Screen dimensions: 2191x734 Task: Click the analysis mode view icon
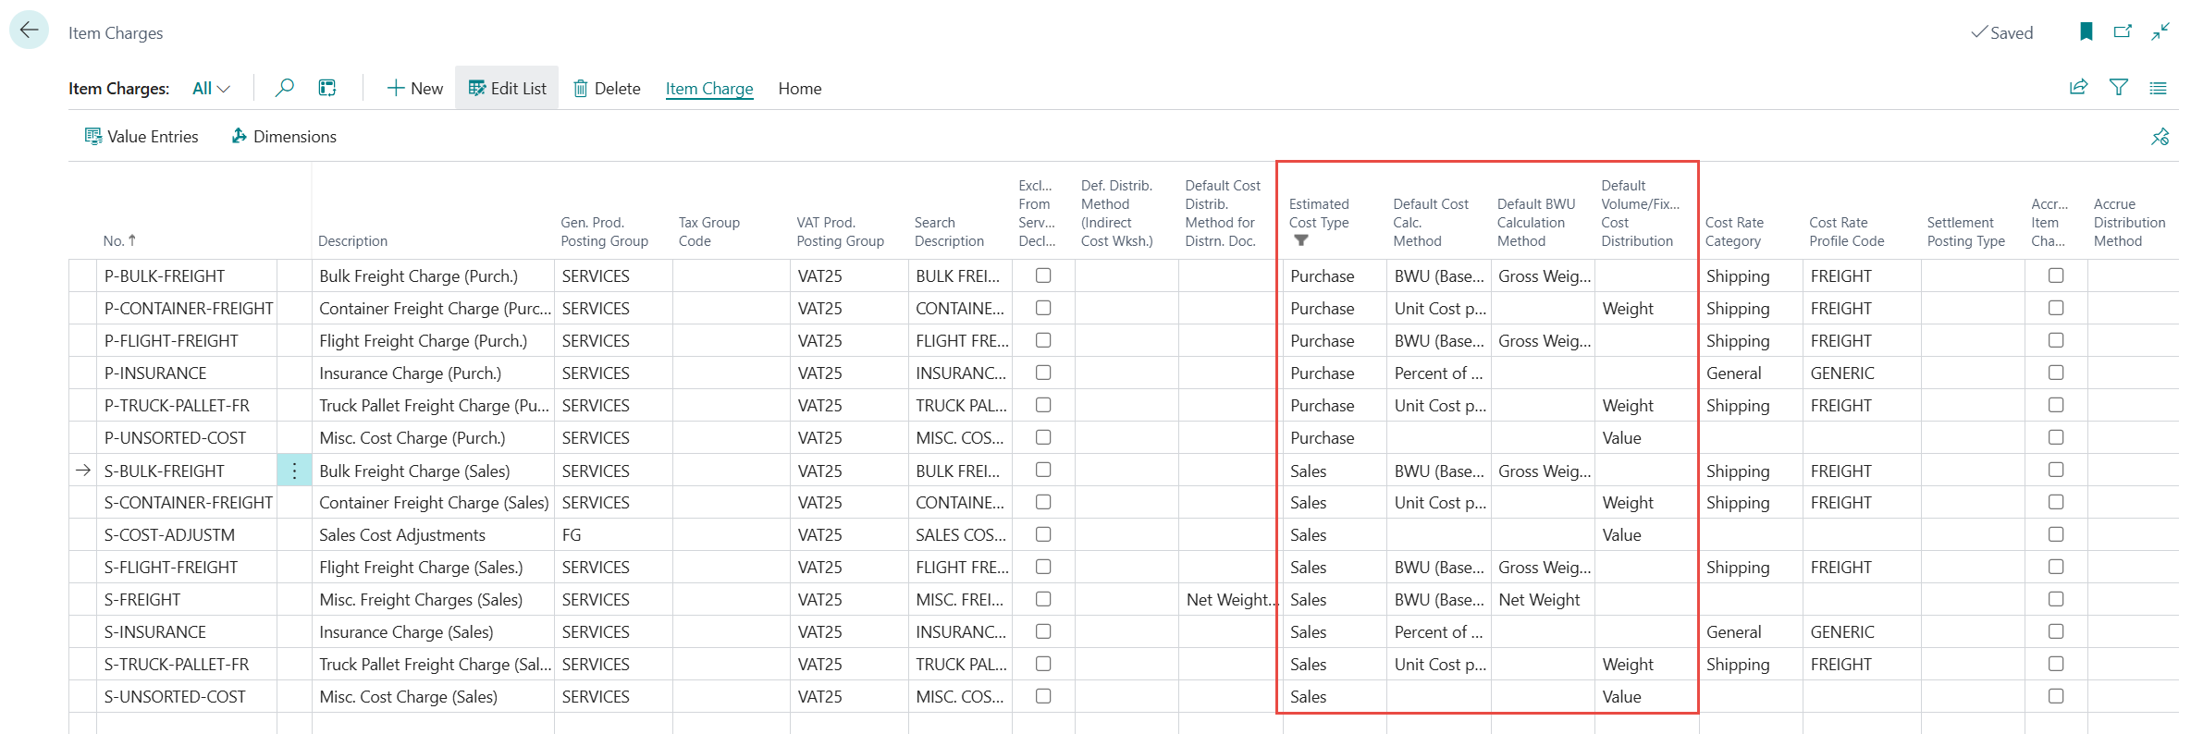327,88
